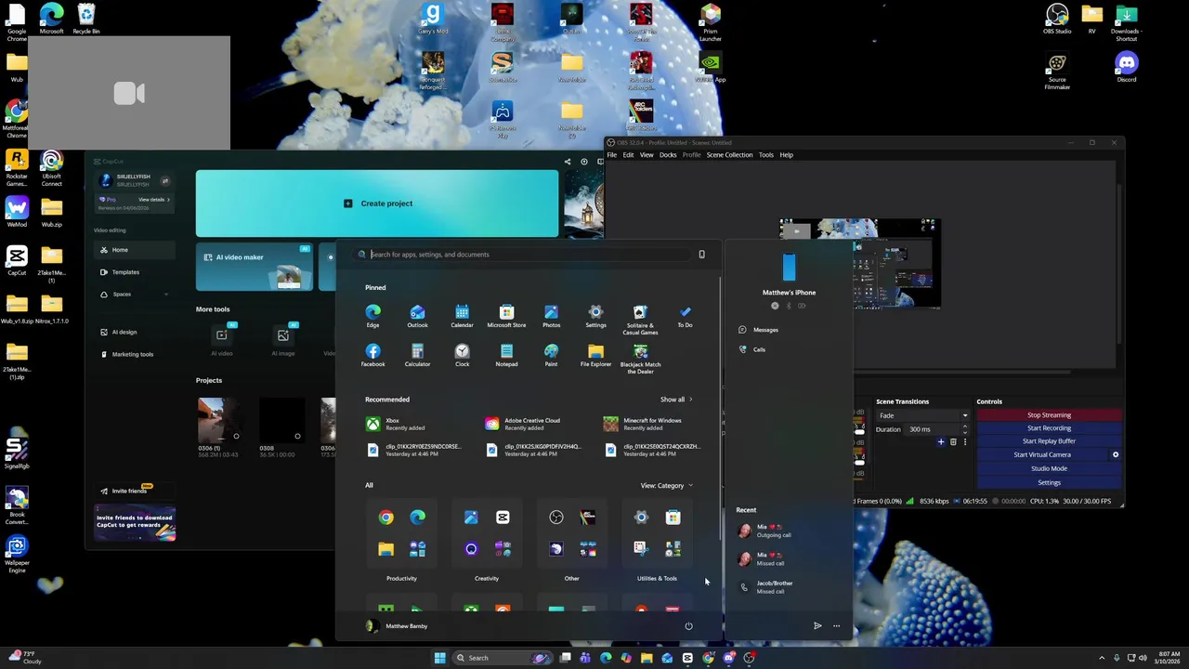Open the pinned Clock app
Viewport: 1189px width, 669px height.
pyautogui.click(x=462, y=355)
